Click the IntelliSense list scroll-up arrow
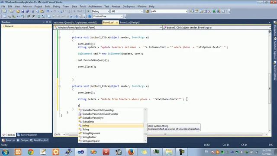The image size is (277, 156). click(x=145, y=110)
